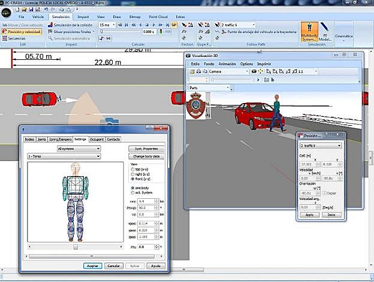Open the Animación menu

tap(227, 63)
